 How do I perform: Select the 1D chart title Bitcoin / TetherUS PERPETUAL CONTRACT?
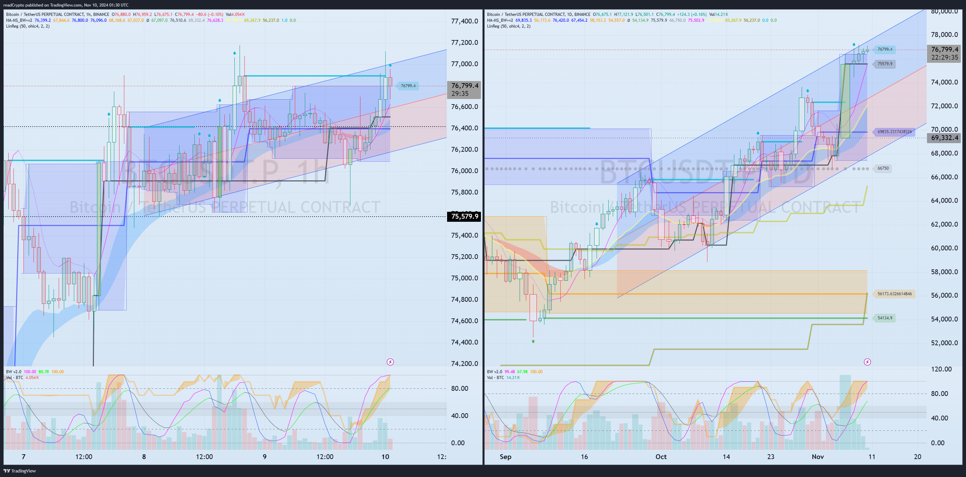pyautogui.click(x=526, y=14)
